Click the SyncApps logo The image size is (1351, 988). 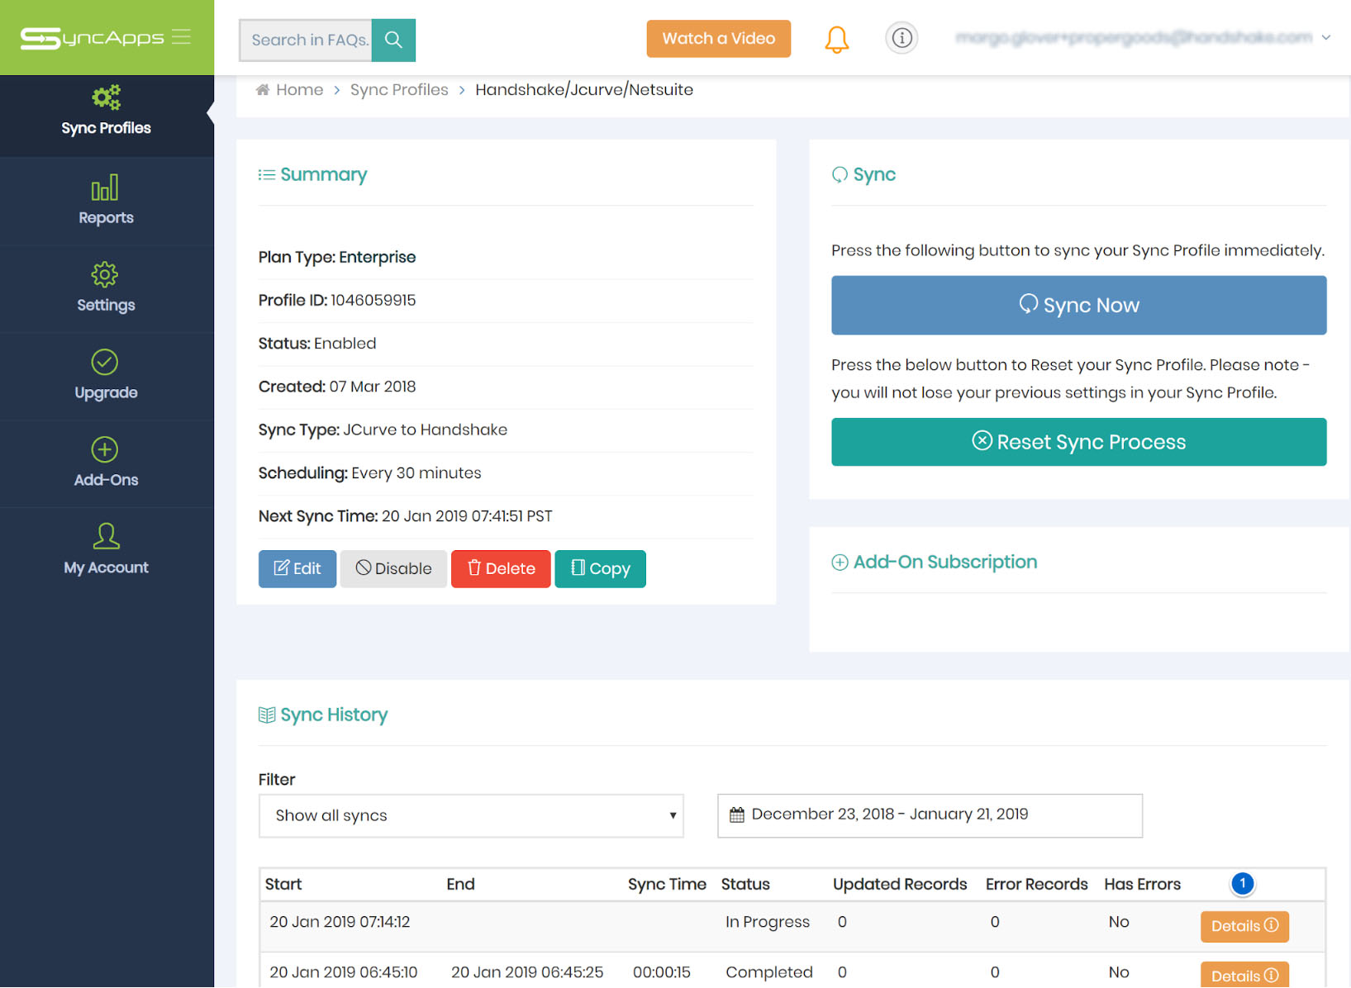tap(92, 38)
